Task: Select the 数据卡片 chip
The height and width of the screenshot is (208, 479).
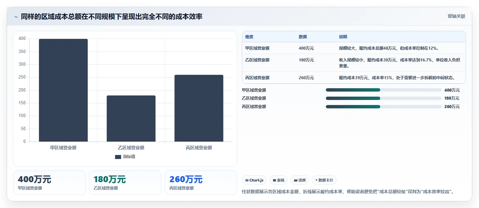Action: pyautogui.click(x=324, y=180)
